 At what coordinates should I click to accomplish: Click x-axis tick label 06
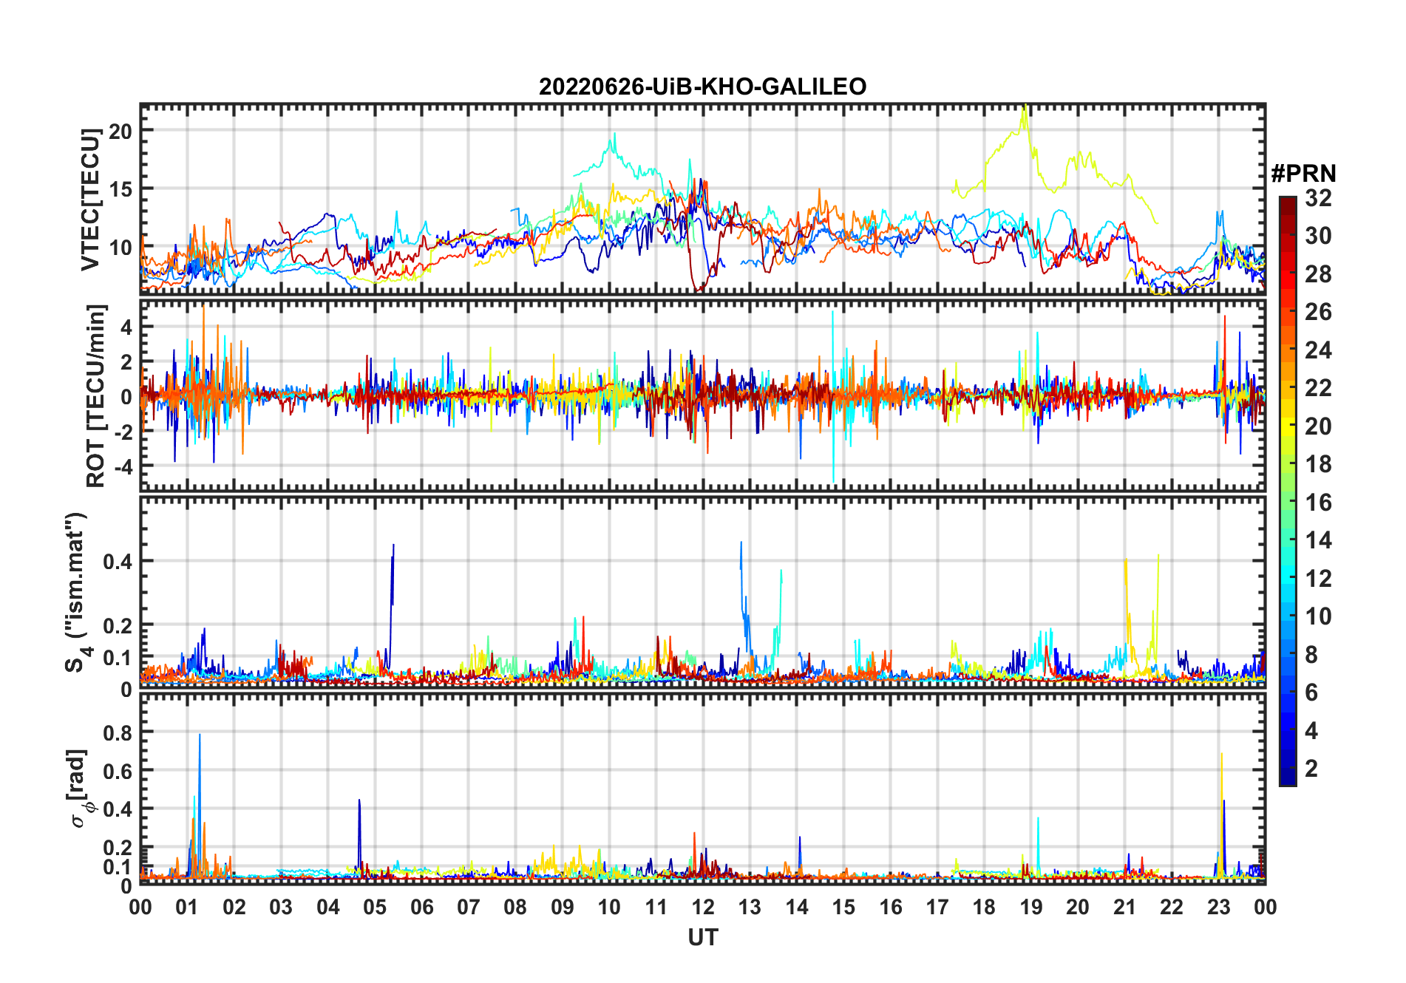tap(421, 907)
